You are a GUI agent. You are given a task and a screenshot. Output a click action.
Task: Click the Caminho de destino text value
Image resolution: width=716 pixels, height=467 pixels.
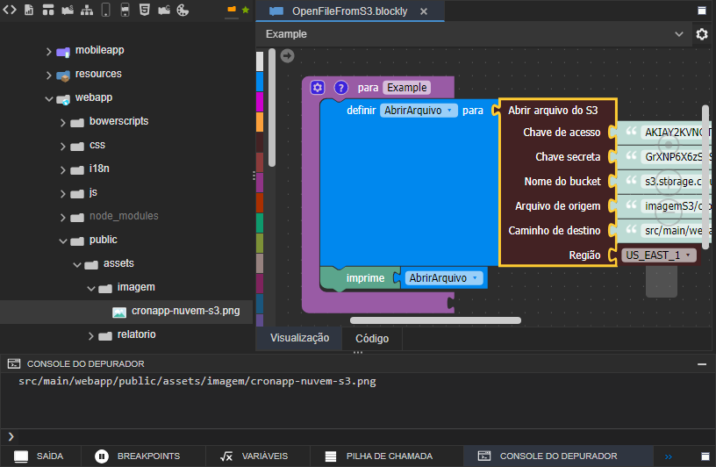tap(674, 231)
